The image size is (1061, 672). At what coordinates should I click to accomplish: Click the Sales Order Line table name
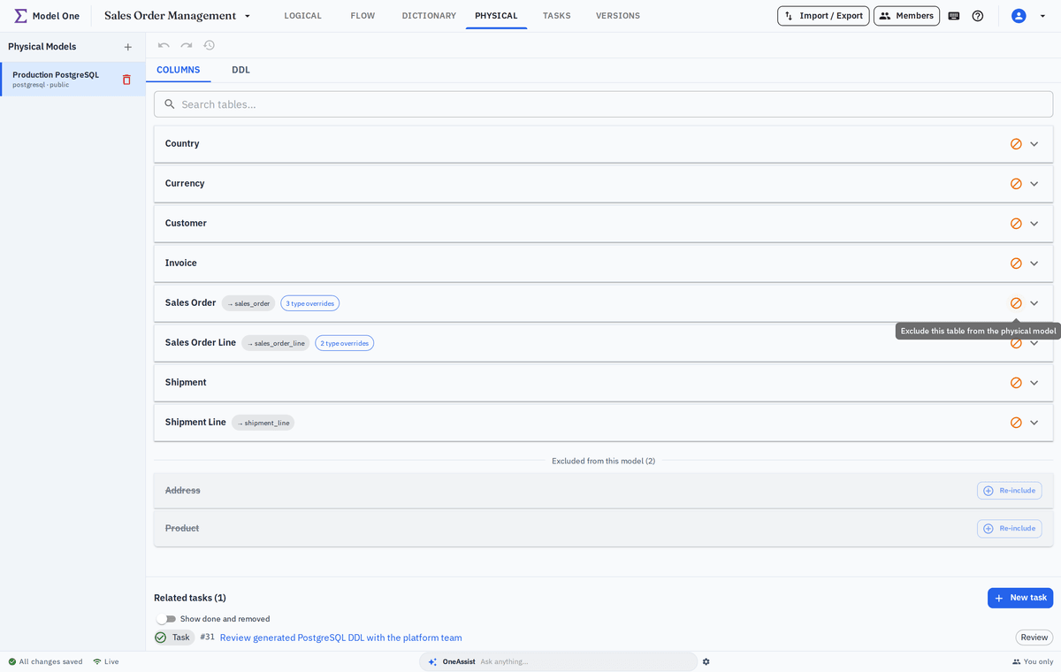click(x=201, y=343)
